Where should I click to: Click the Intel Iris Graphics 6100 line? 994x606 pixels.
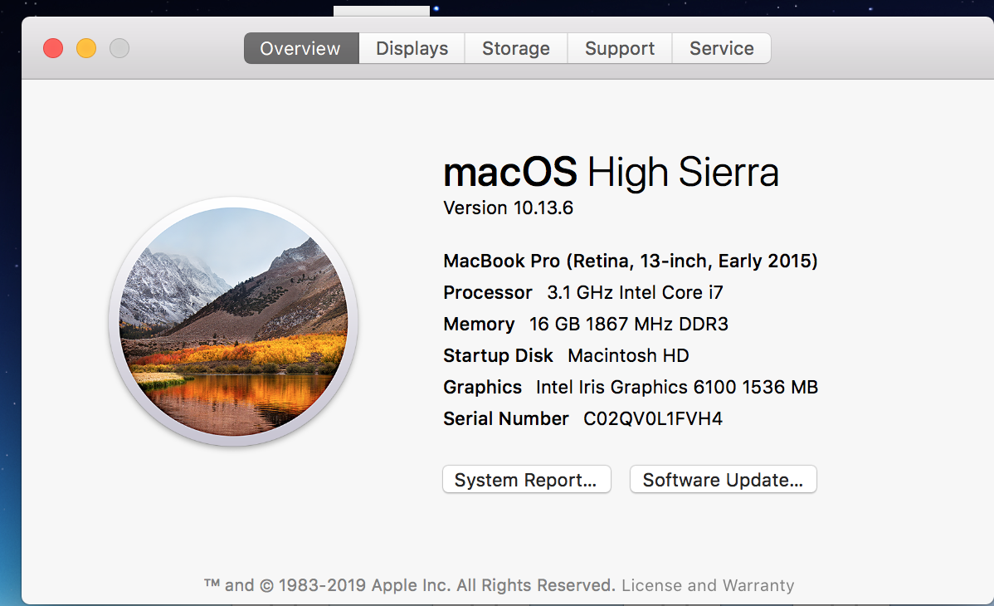[631, 387]
